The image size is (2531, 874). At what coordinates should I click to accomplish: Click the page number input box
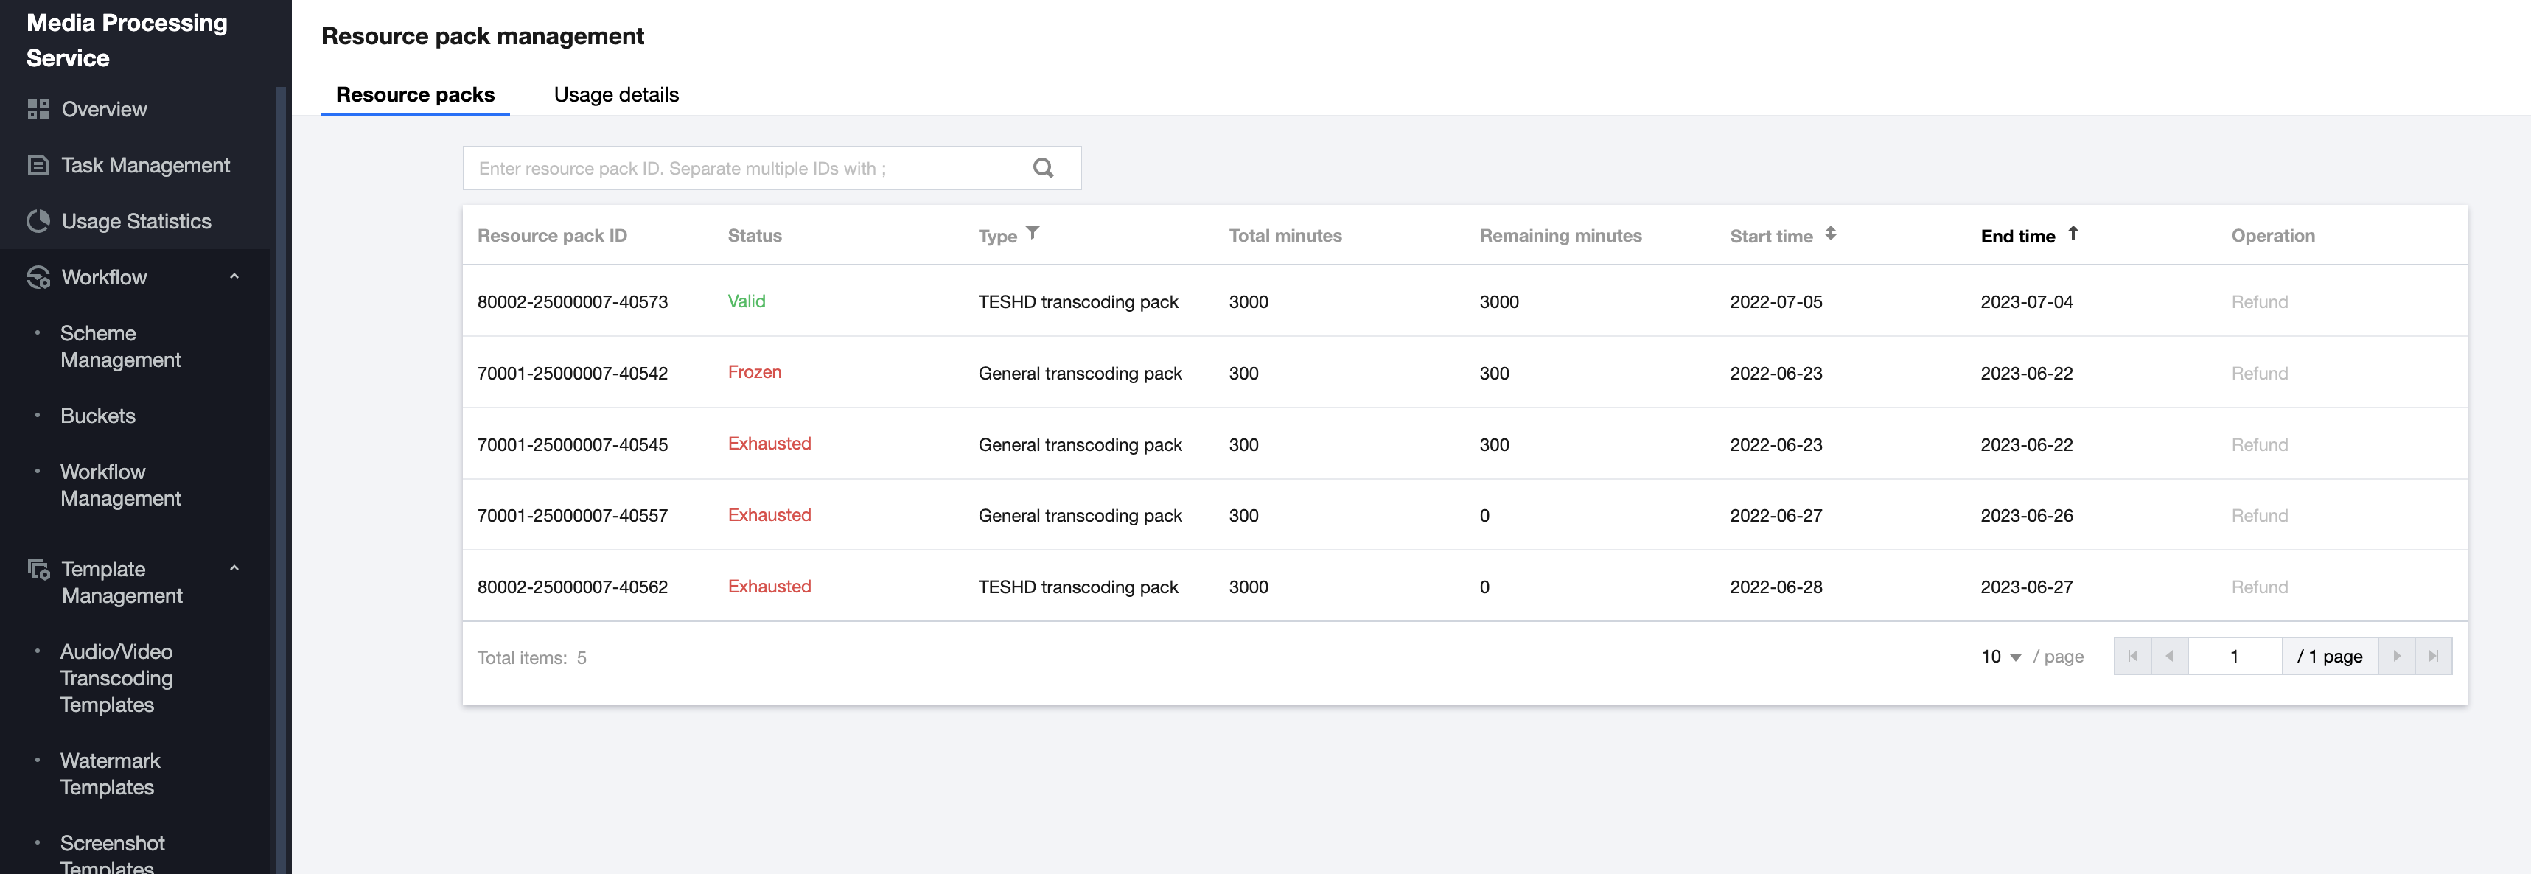[x=2234, y=656]
